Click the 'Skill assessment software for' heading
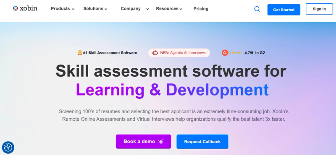336x155 pixels. click(x=171, y=71)
